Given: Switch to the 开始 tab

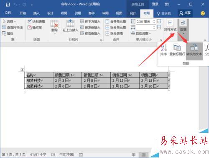Looking at the screenshot, I should 23,13.
